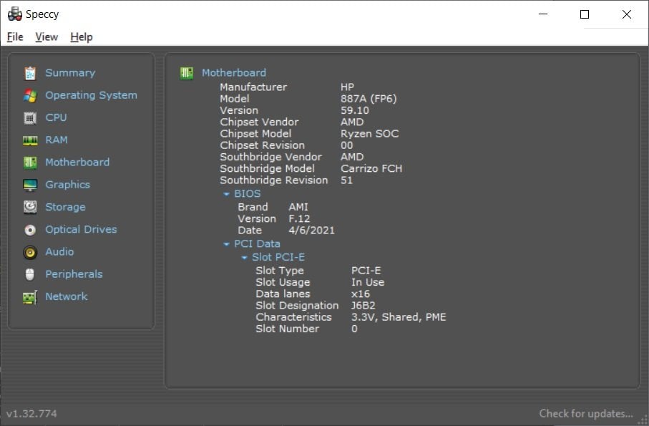Close the Speccy window
Viewport: 649px width, 426px height.
(x=627, y=14)
